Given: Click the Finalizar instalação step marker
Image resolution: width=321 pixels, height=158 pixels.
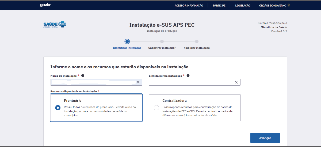Looking at the screenshot, I should point(197,42).
